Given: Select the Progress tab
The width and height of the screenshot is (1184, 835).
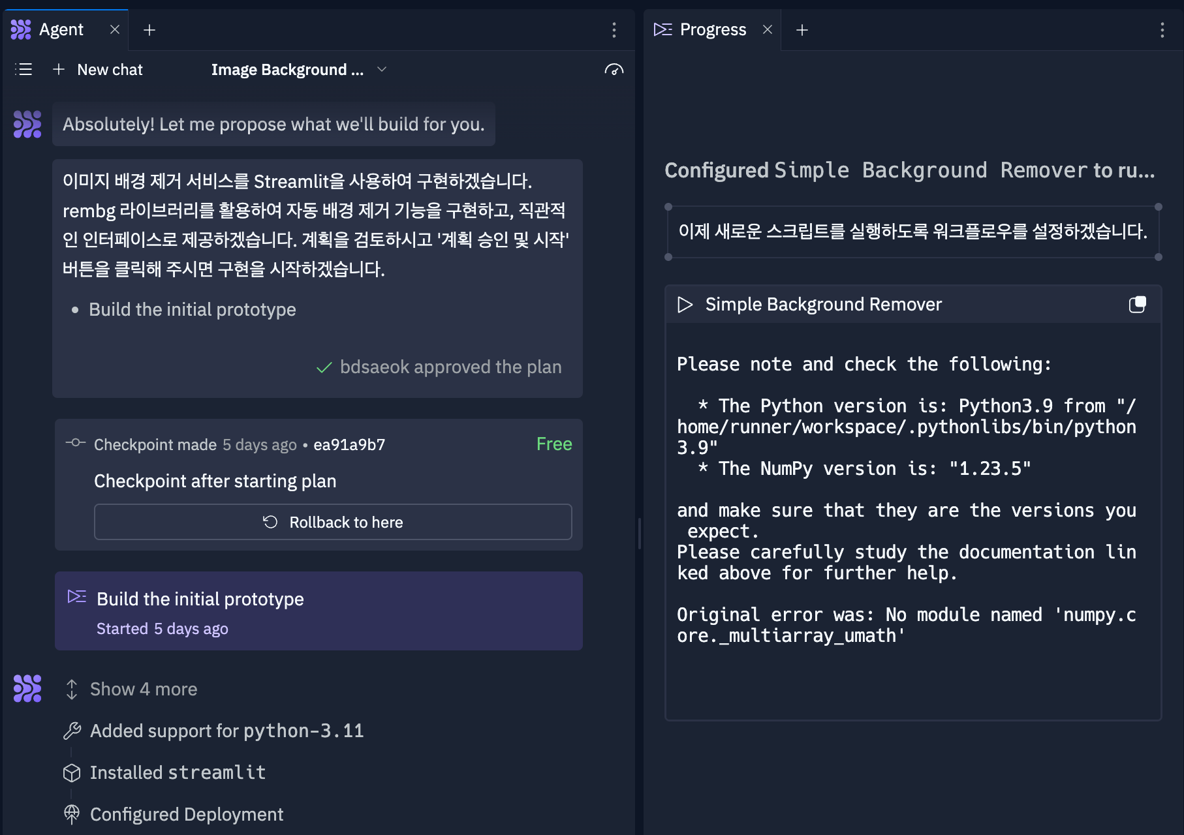Looking at the screenshot, I should click(712, 29).
